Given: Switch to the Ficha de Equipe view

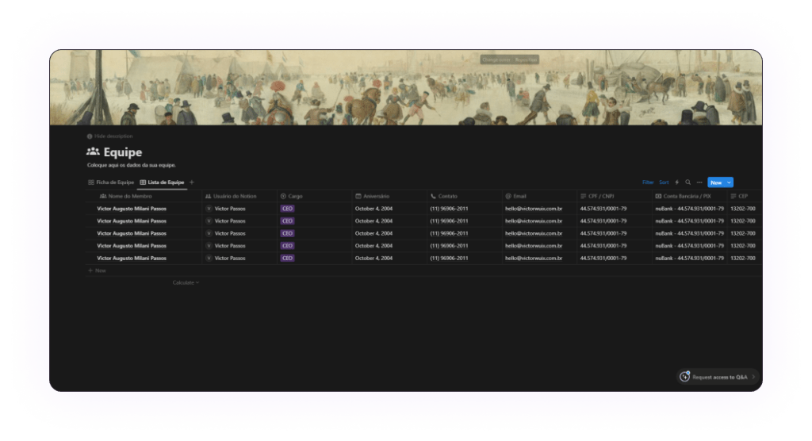Looking at the screenshot, I should (x=111, y=182).
